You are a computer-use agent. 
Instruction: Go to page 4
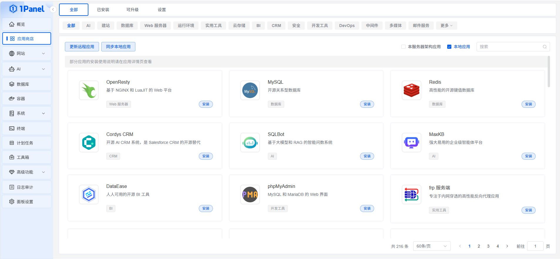(x=498, y=246)
